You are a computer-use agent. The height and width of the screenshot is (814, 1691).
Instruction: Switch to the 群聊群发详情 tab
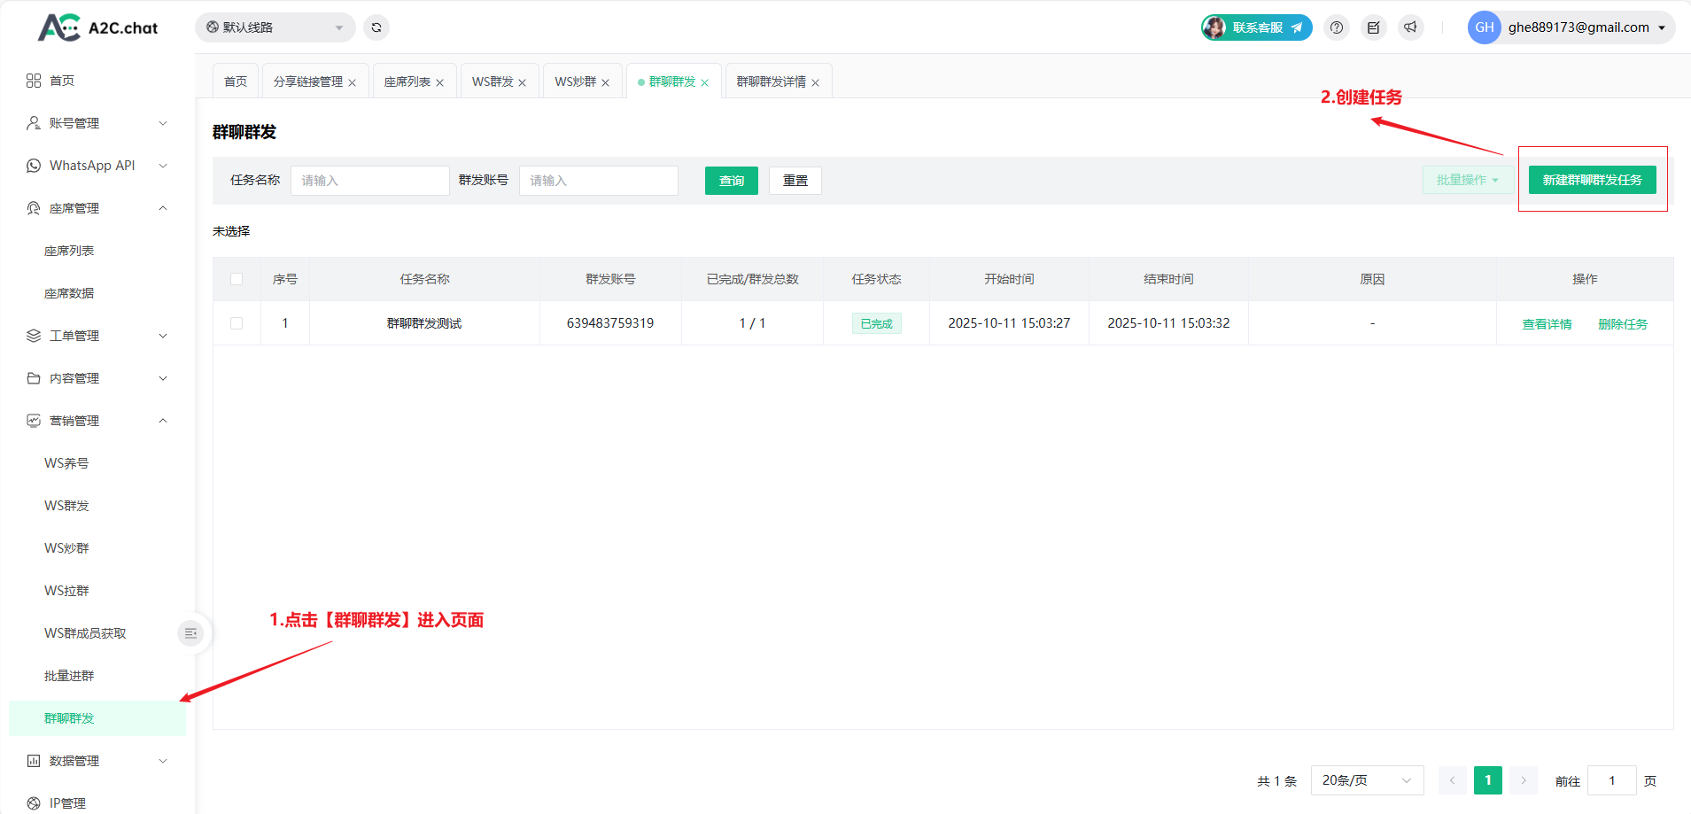point(771,81)
